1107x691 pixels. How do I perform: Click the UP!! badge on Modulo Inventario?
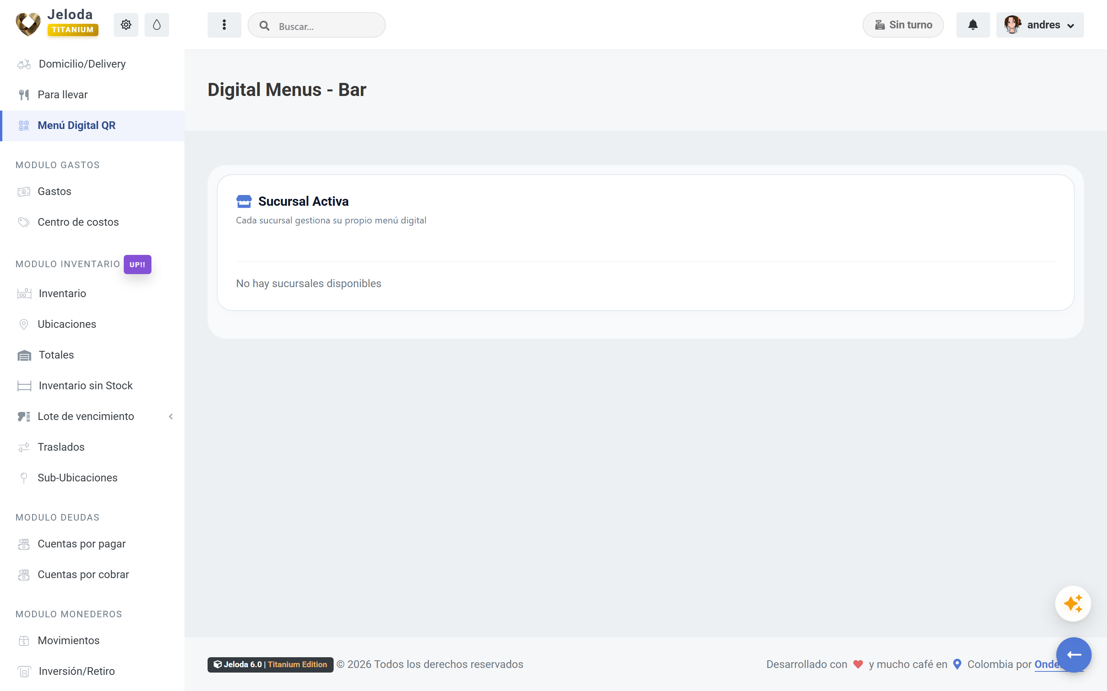click(x=137, y=264)
